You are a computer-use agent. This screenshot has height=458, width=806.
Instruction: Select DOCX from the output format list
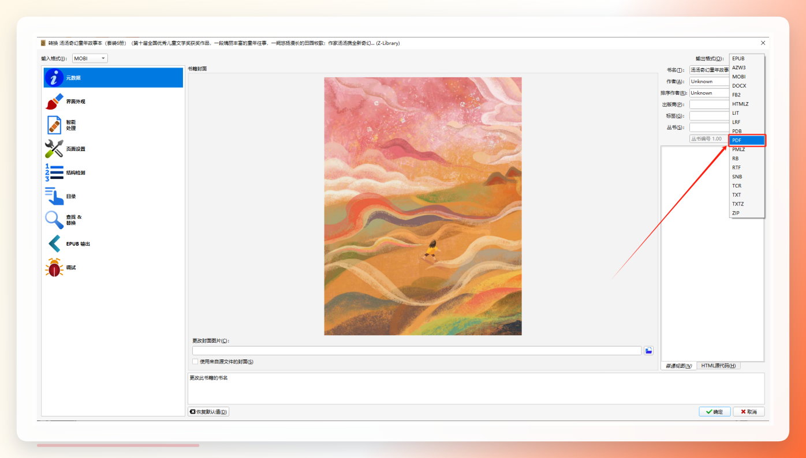pos(747,86)
